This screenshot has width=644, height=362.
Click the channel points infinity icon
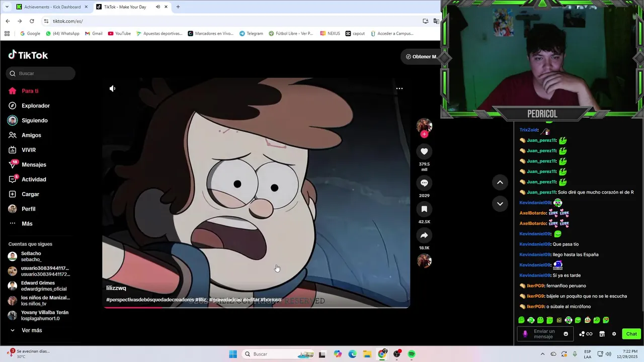coord(586,334)
